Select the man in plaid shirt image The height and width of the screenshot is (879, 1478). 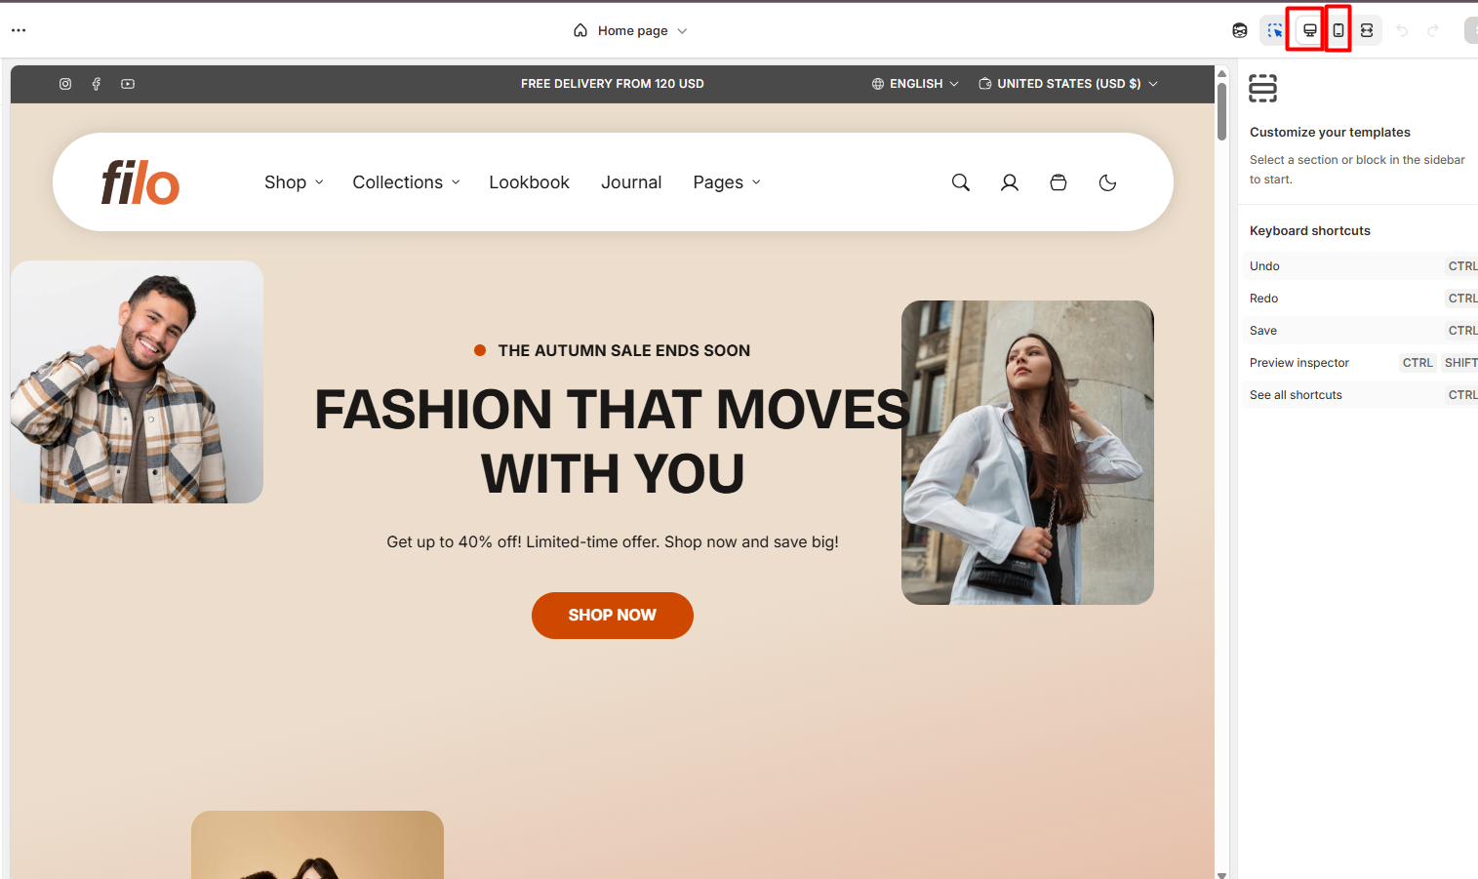[x=137, y=381]
